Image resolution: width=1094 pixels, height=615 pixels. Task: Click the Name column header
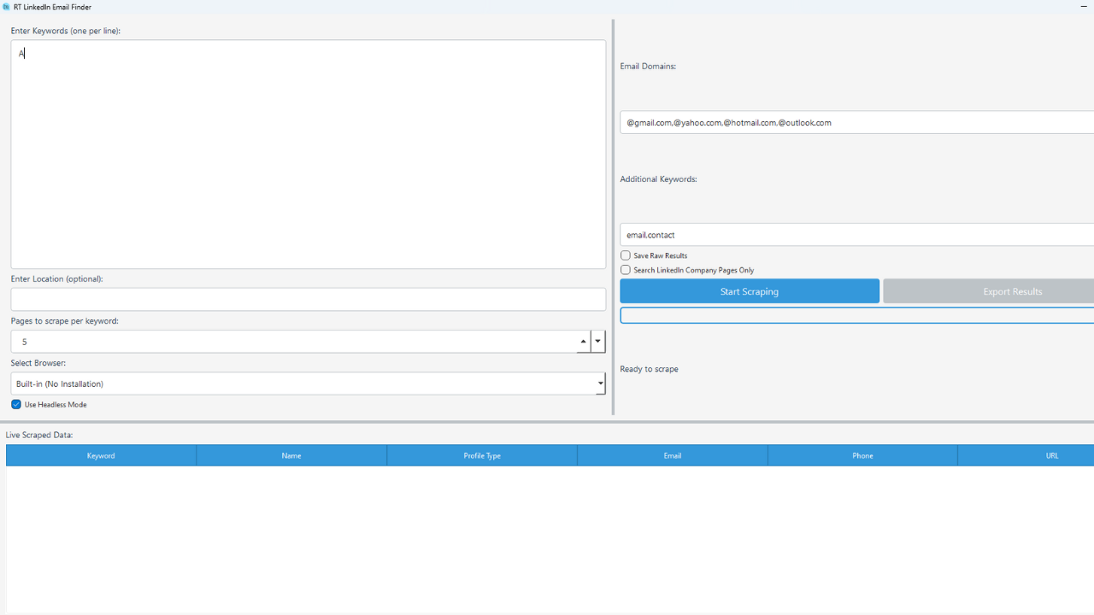(291, 455)
